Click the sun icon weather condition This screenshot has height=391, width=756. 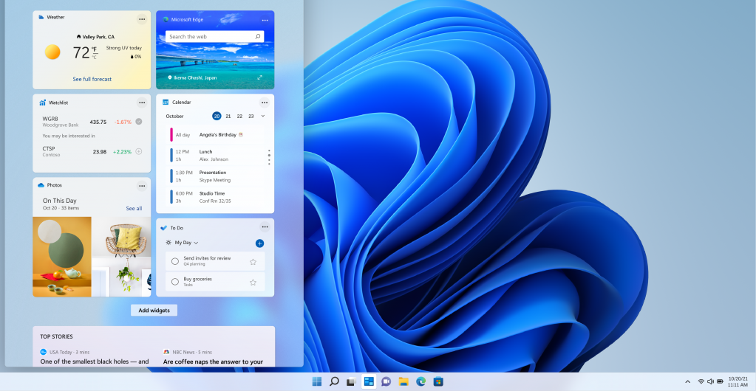(x=52, y=52)
